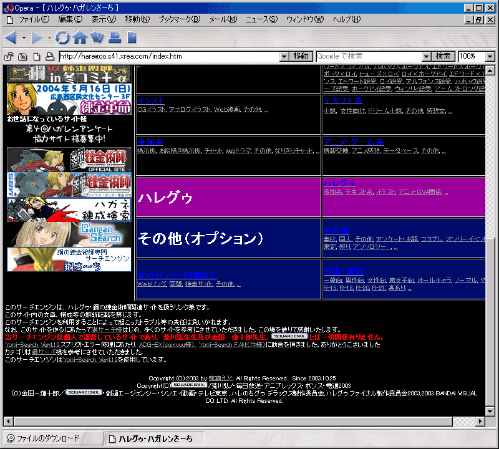This screenshot has width=499, height=449.
Task: Open the 対象･傾向 category link
Action: coord(344,271)
